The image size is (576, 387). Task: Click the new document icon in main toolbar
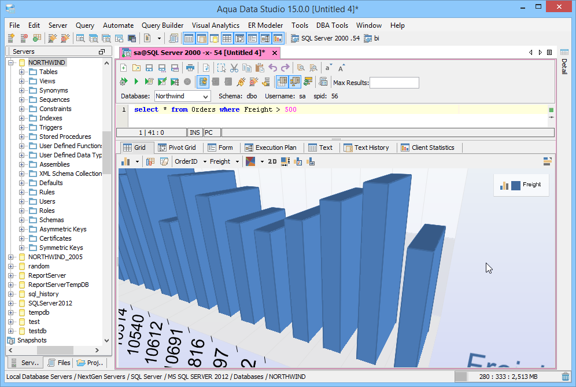click(x=147, y=38)
